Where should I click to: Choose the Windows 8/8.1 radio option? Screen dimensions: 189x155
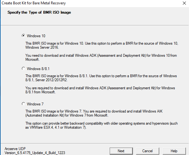(x=23, y=69)
